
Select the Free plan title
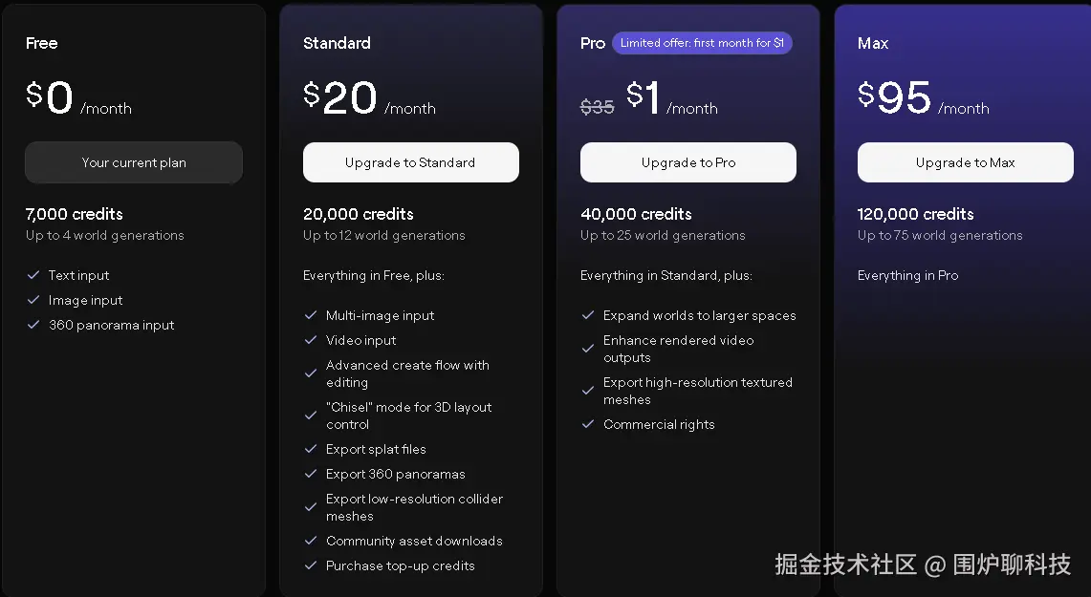[x=42, y=43]
